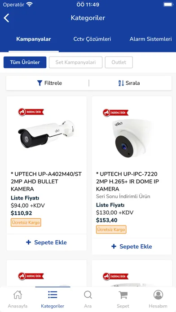Open the Sepet shopping cart icon

point(123,295)
